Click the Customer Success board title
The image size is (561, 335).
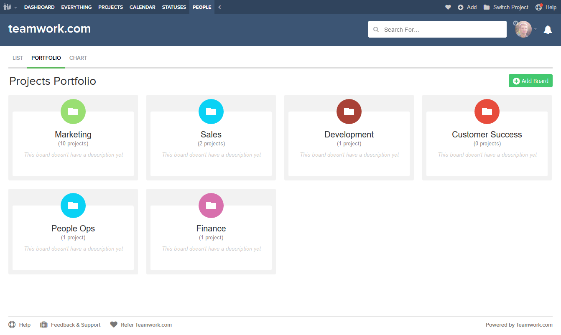tap(487, 135)
